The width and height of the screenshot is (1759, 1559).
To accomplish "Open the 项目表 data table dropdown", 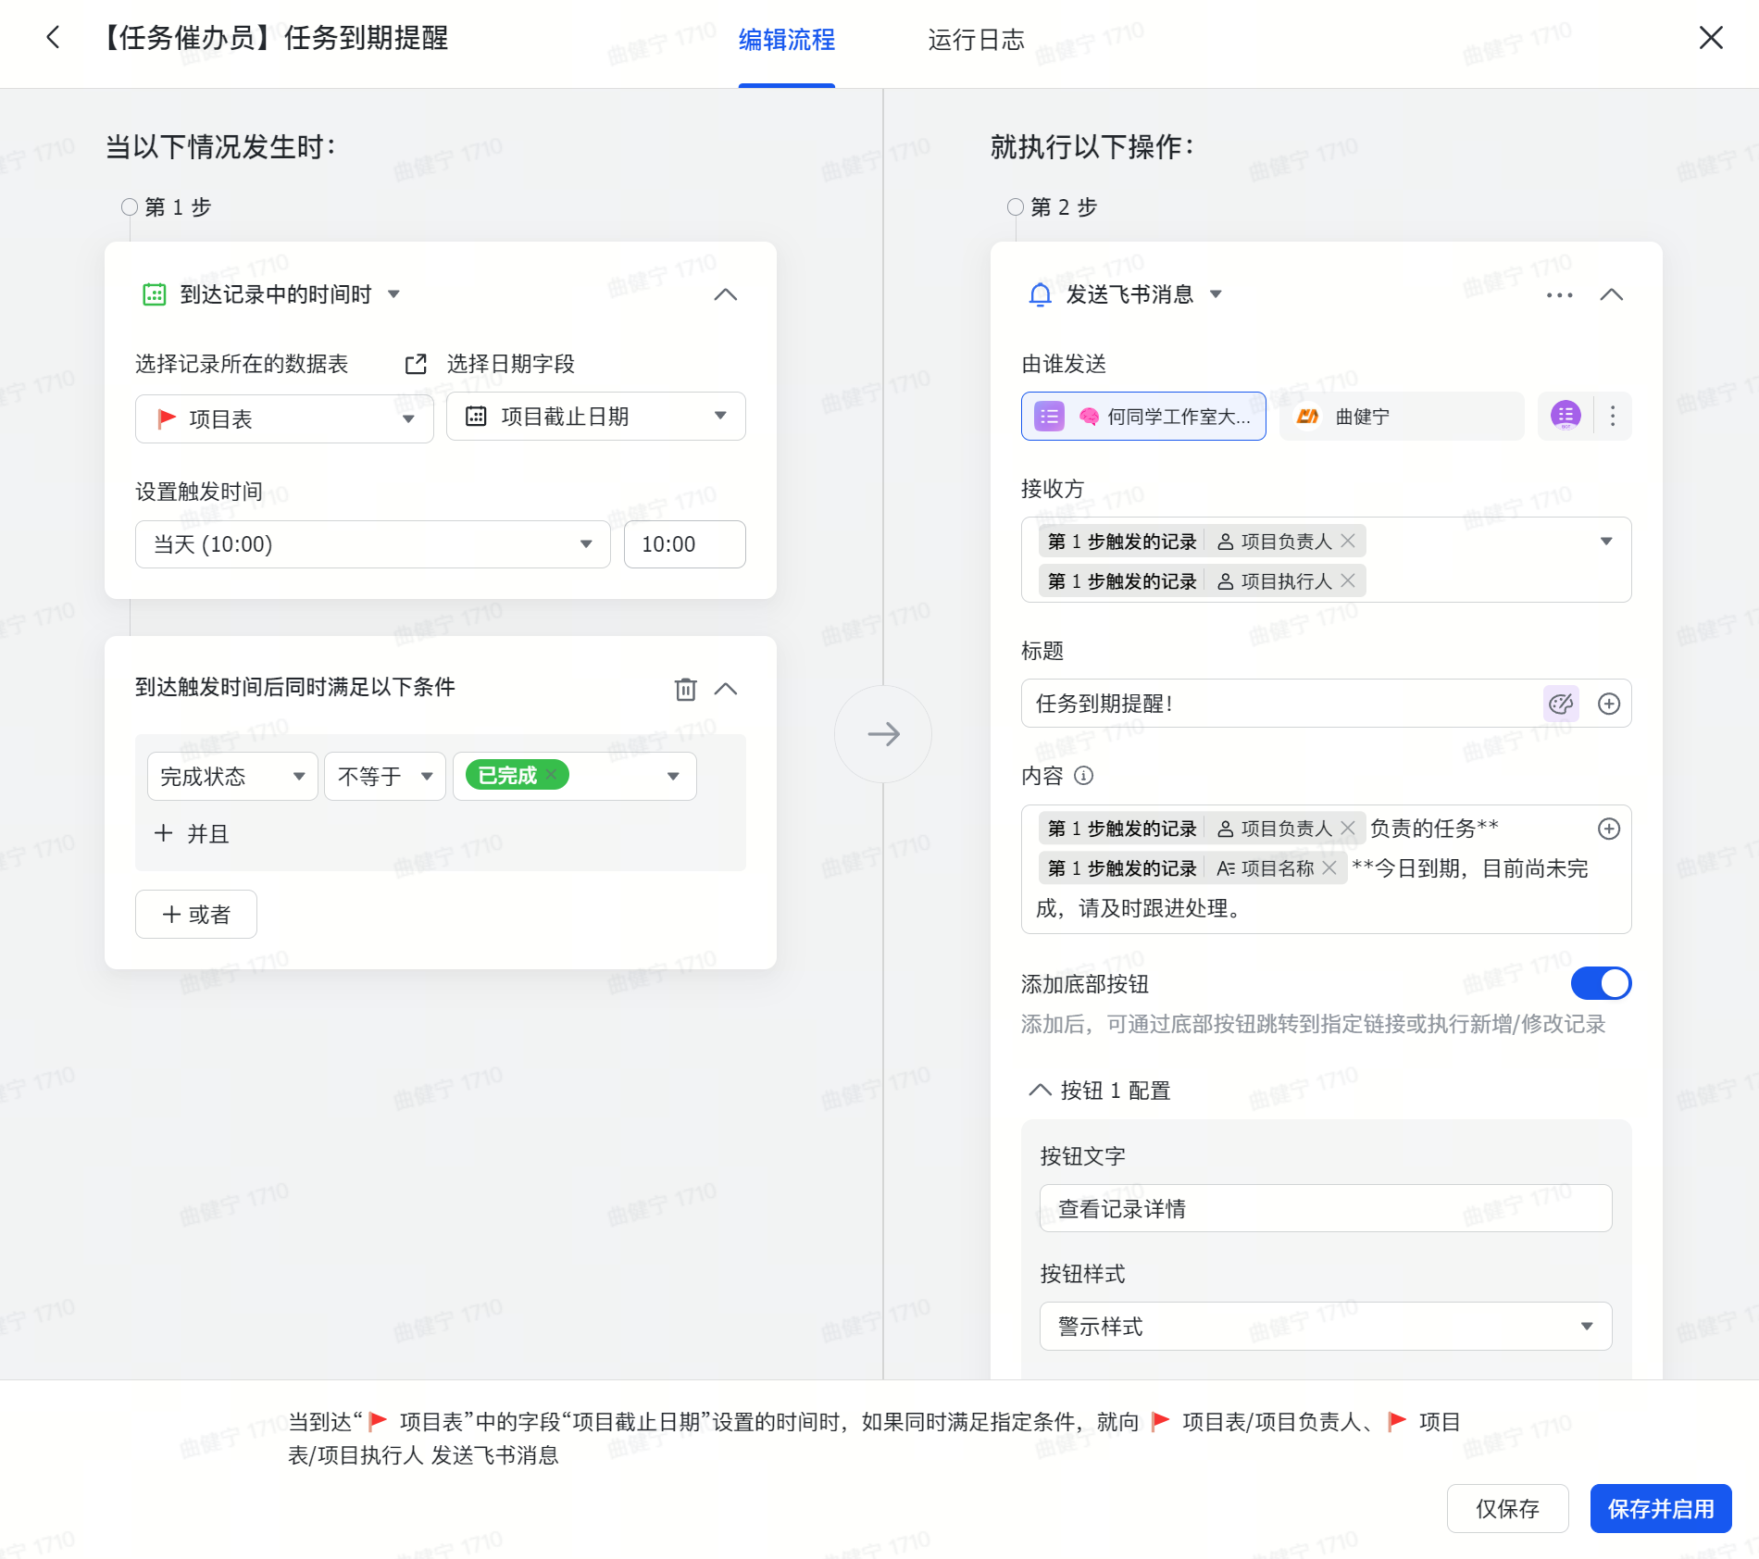I will click(x=284, y=418).
